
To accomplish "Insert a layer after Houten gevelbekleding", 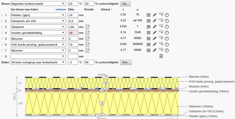I will point(161,32).
